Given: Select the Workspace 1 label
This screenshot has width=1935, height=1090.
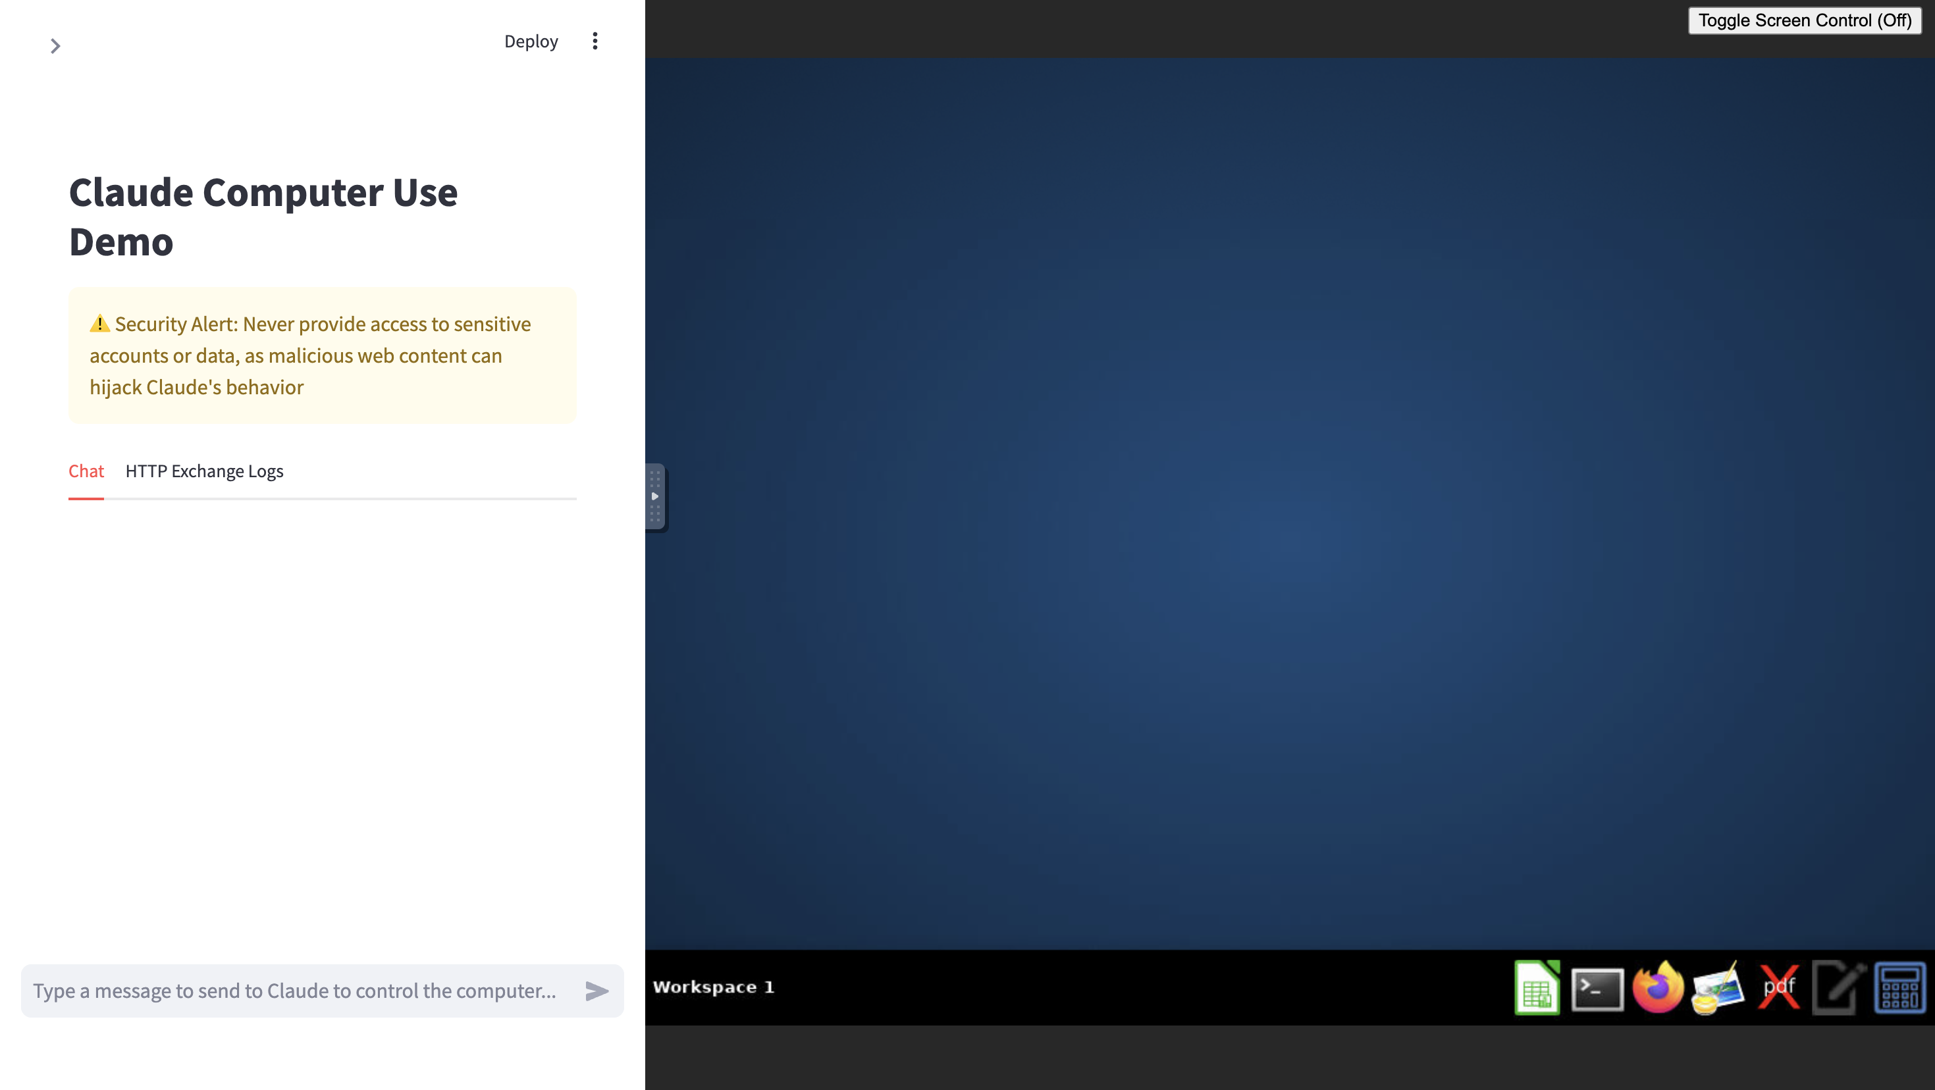Looking at the screenshot, I should [714, 987].
